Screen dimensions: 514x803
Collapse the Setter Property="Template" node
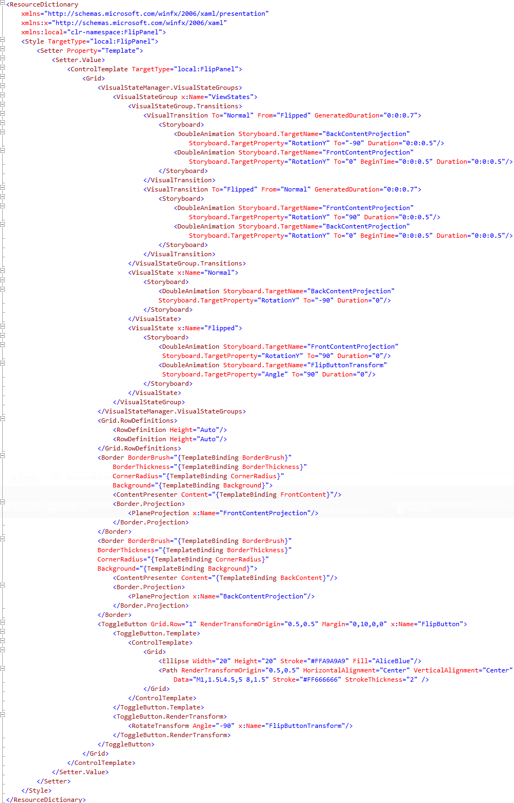pos(3,49)
